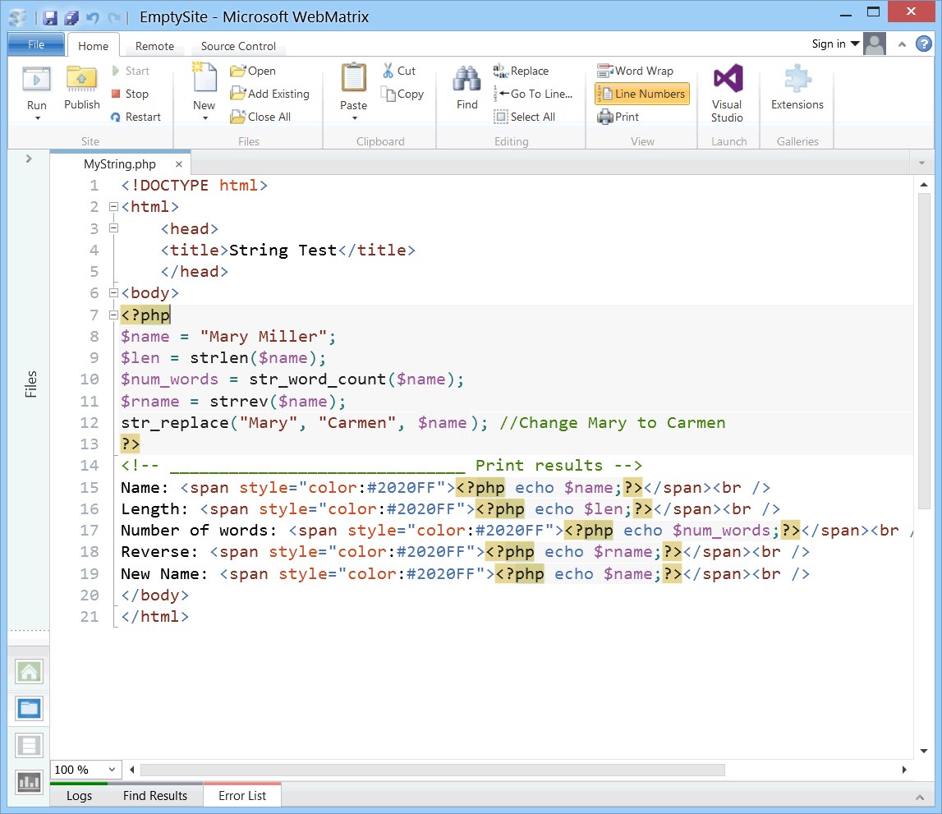Image resolution: width=942 pixels, height=814 pixels.
Task: Expand bottom output panel chevron
Action: 919,798
